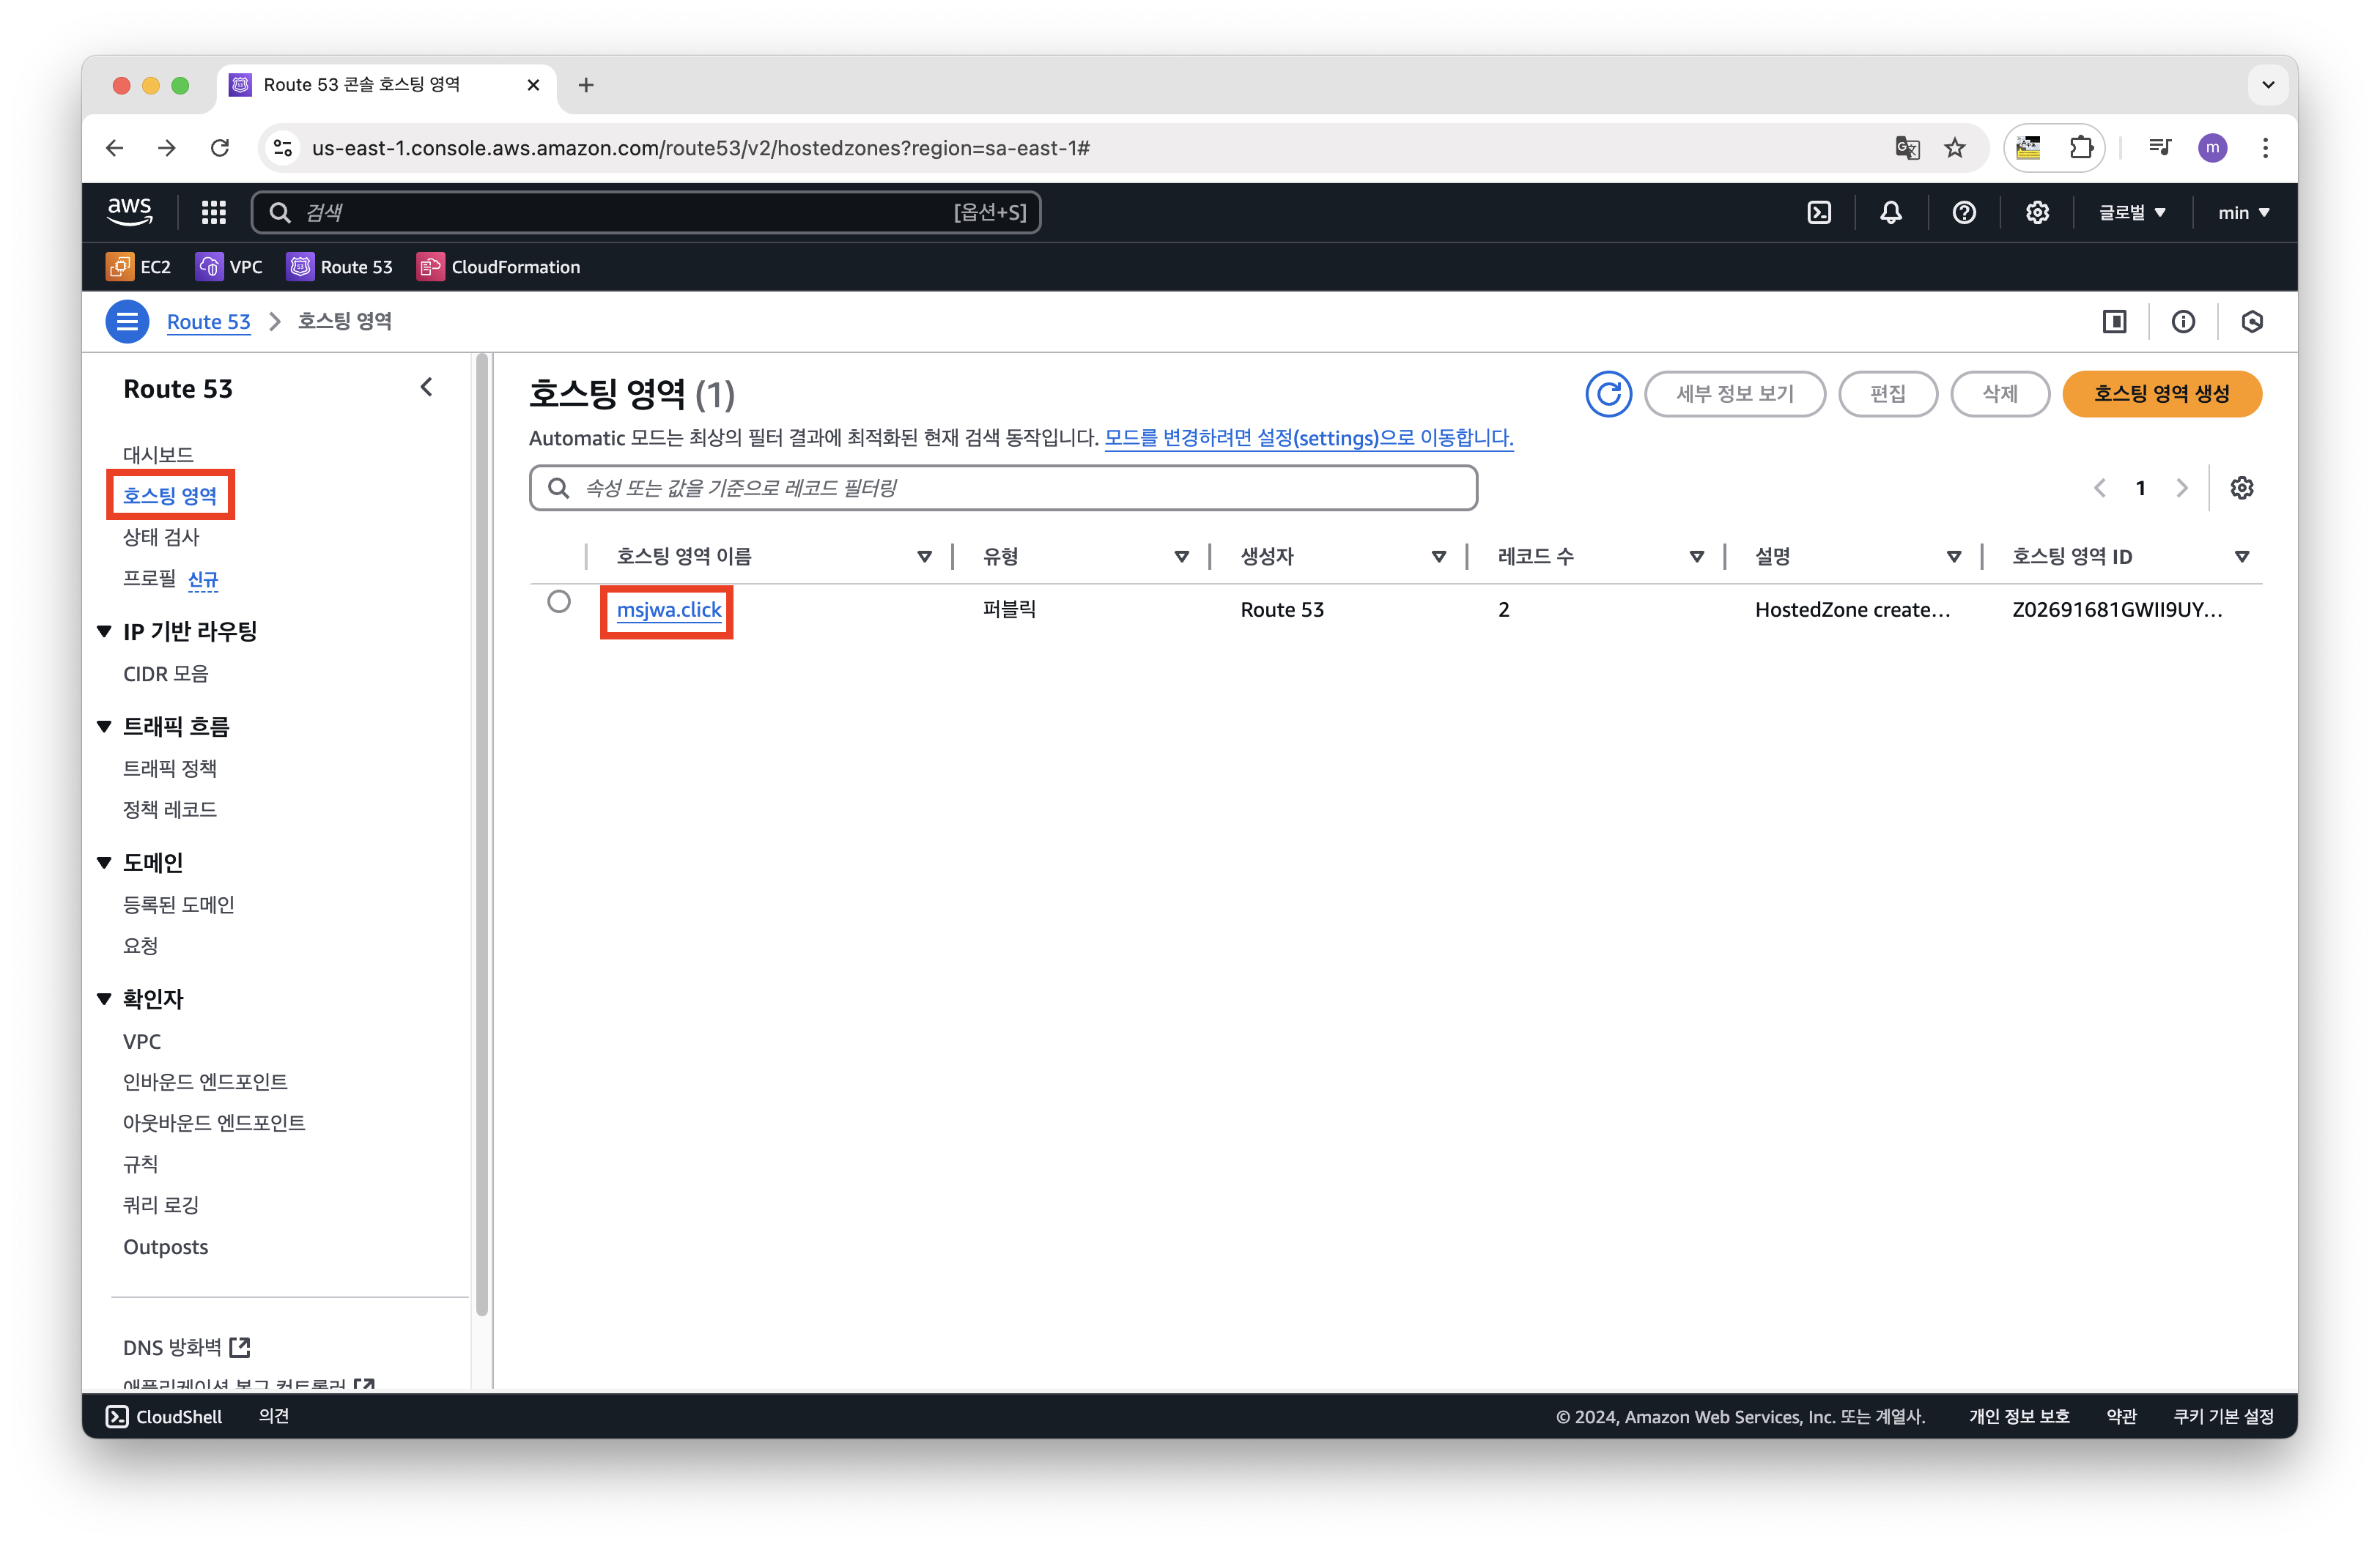Sort by 호스팅 영역 이름 column arrow

(924, 557)
